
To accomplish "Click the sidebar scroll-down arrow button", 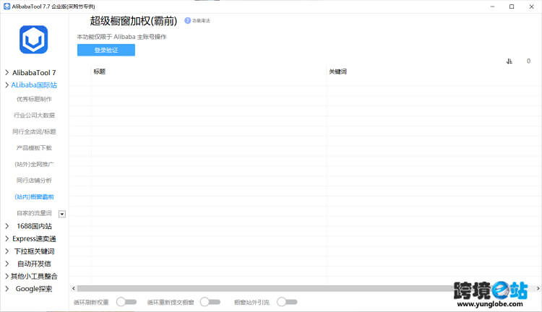I will pos(62,214).
